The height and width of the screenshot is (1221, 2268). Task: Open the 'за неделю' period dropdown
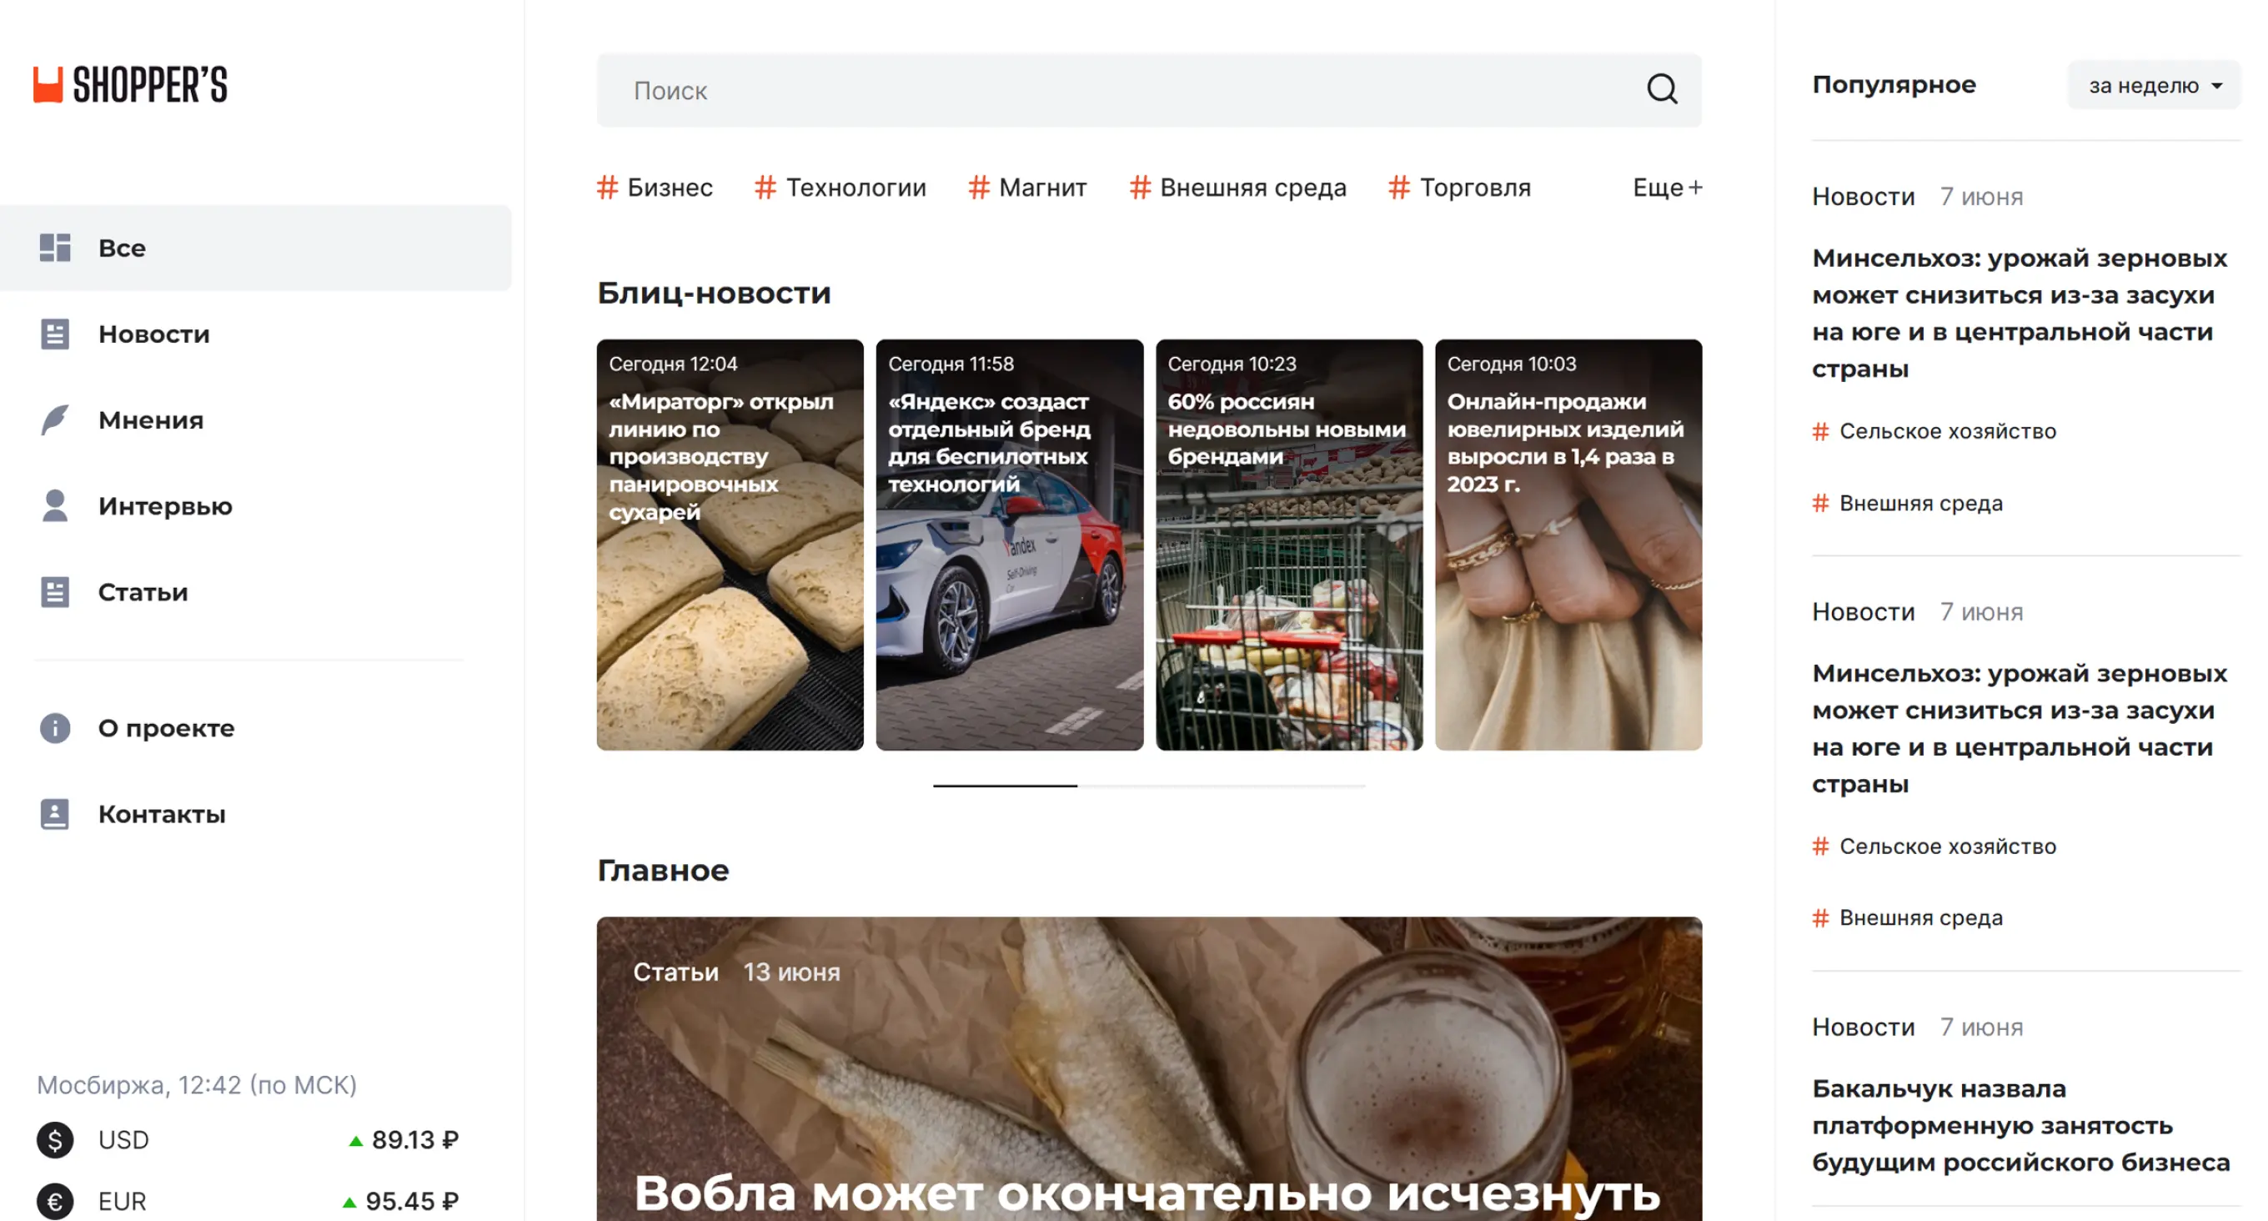tap(2154, 85)
